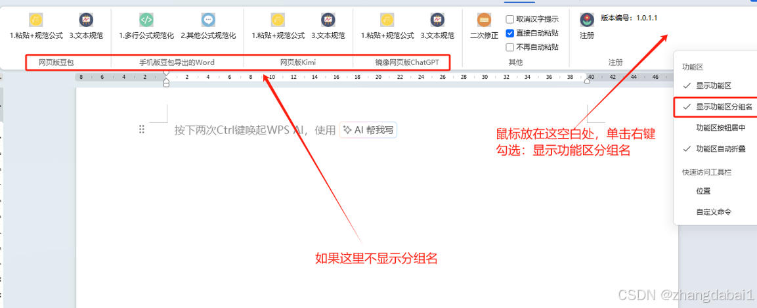
Task: Open 位置 under 快速访问工具栏
Action: pyautogui.click(x=715, y=191)
